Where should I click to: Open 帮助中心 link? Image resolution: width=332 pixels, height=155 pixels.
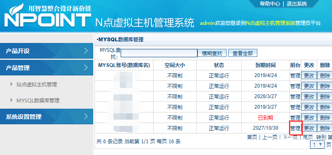pyautogui.click(x=270, y=4)
